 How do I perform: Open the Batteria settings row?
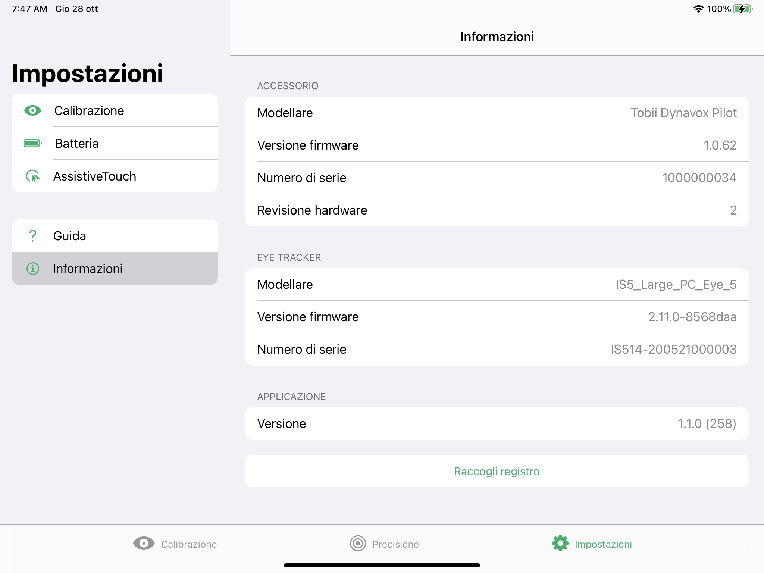[115, 143]
